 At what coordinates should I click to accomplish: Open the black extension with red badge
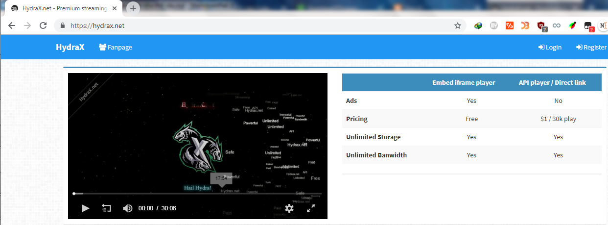[x=589, y=26]
